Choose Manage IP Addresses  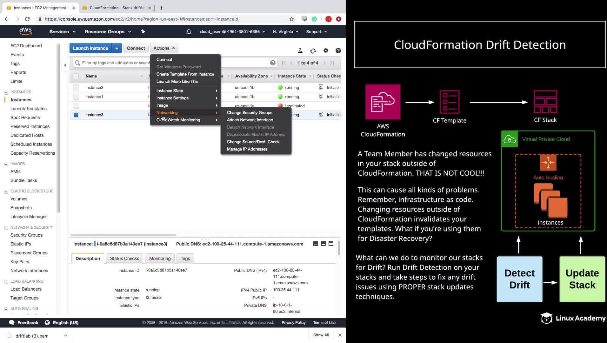point(247,149)
